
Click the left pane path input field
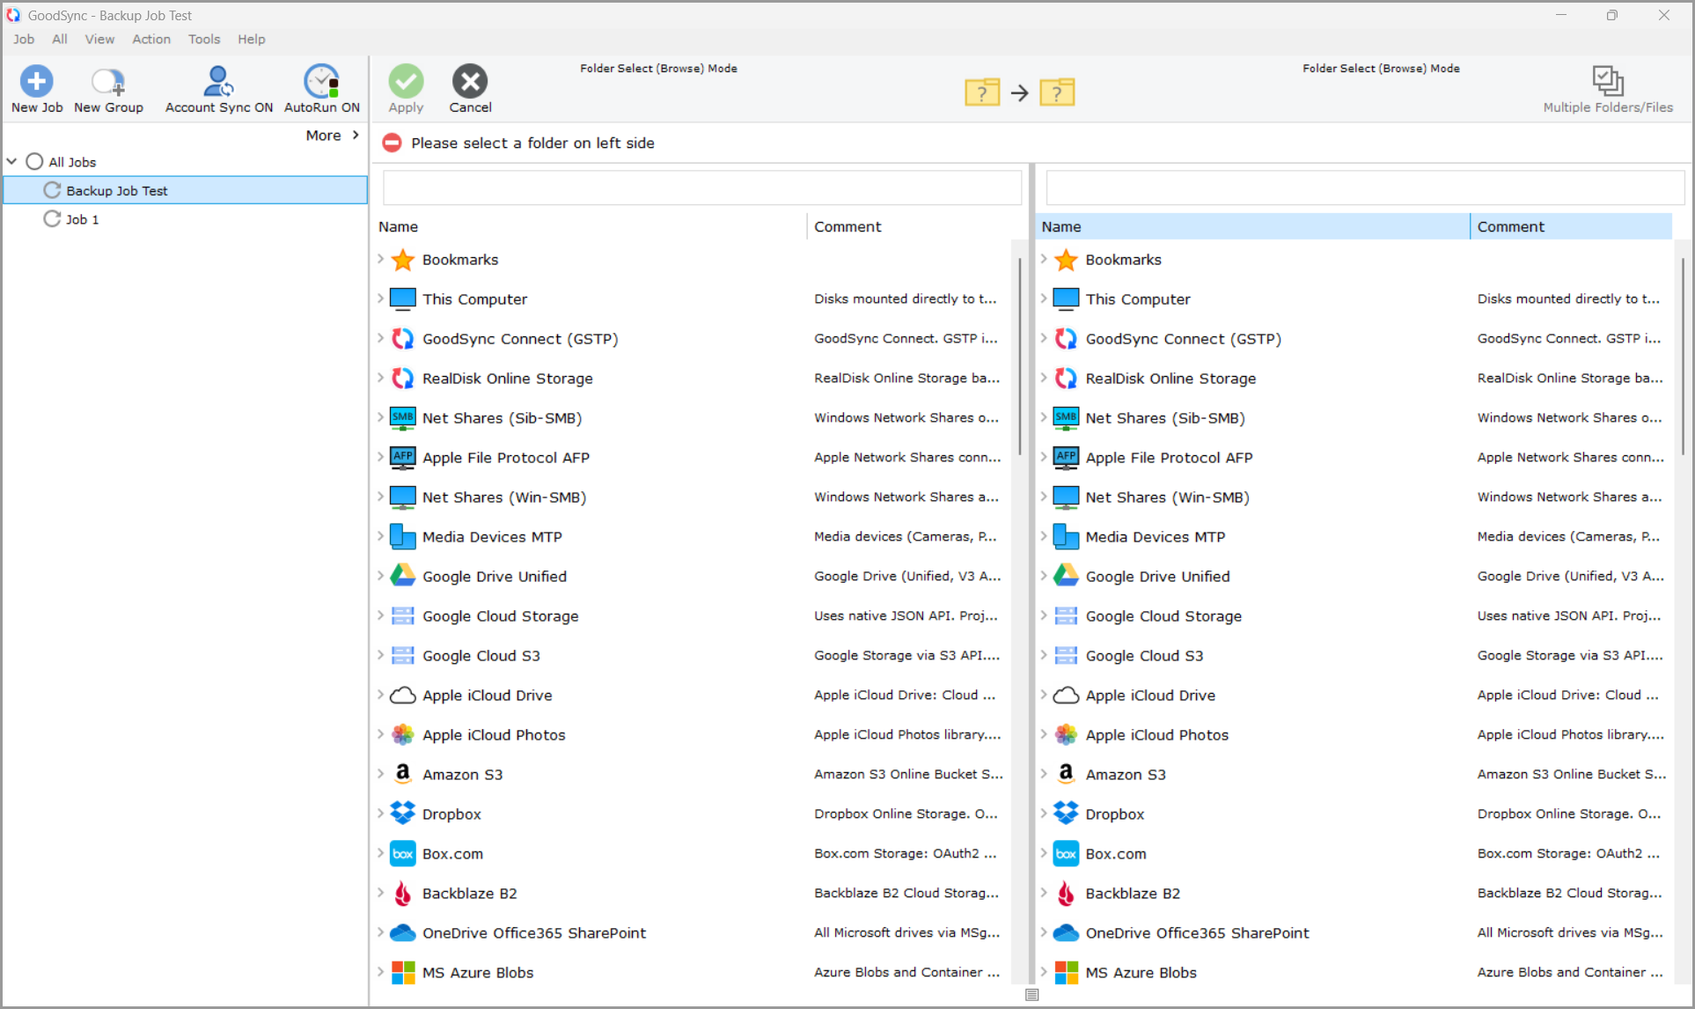(x=702, y=188)
